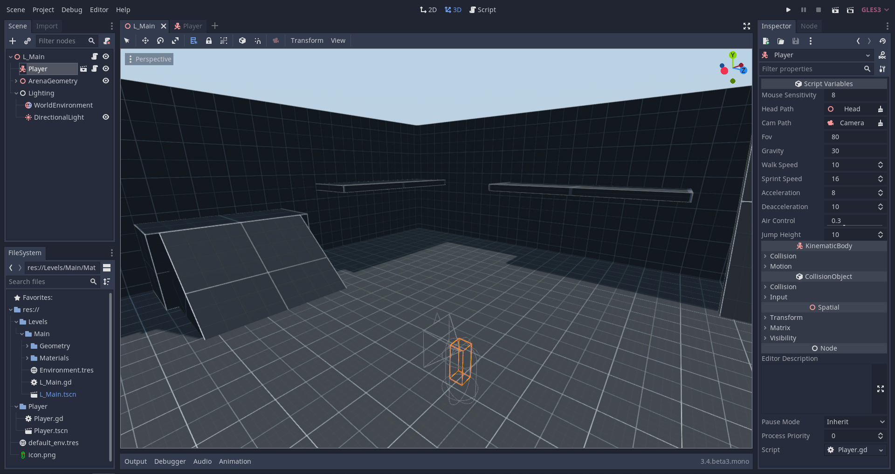This screenshot has height=474, width=895.
Task: Open the Pause Mode Inherit dropdown
Action: coord(855,422)
